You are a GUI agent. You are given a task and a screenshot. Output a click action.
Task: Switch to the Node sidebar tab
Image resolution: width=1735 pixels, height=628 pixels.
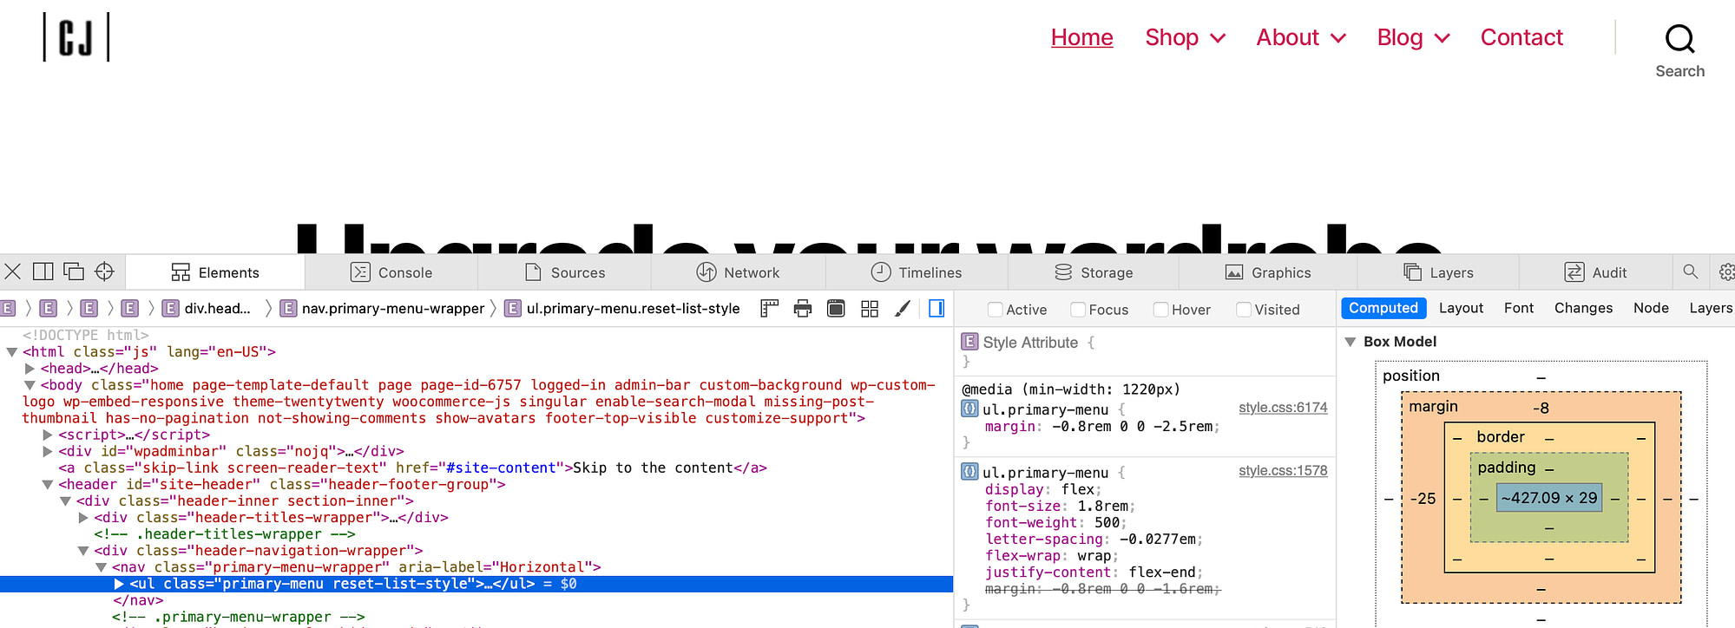[1651, 308]
